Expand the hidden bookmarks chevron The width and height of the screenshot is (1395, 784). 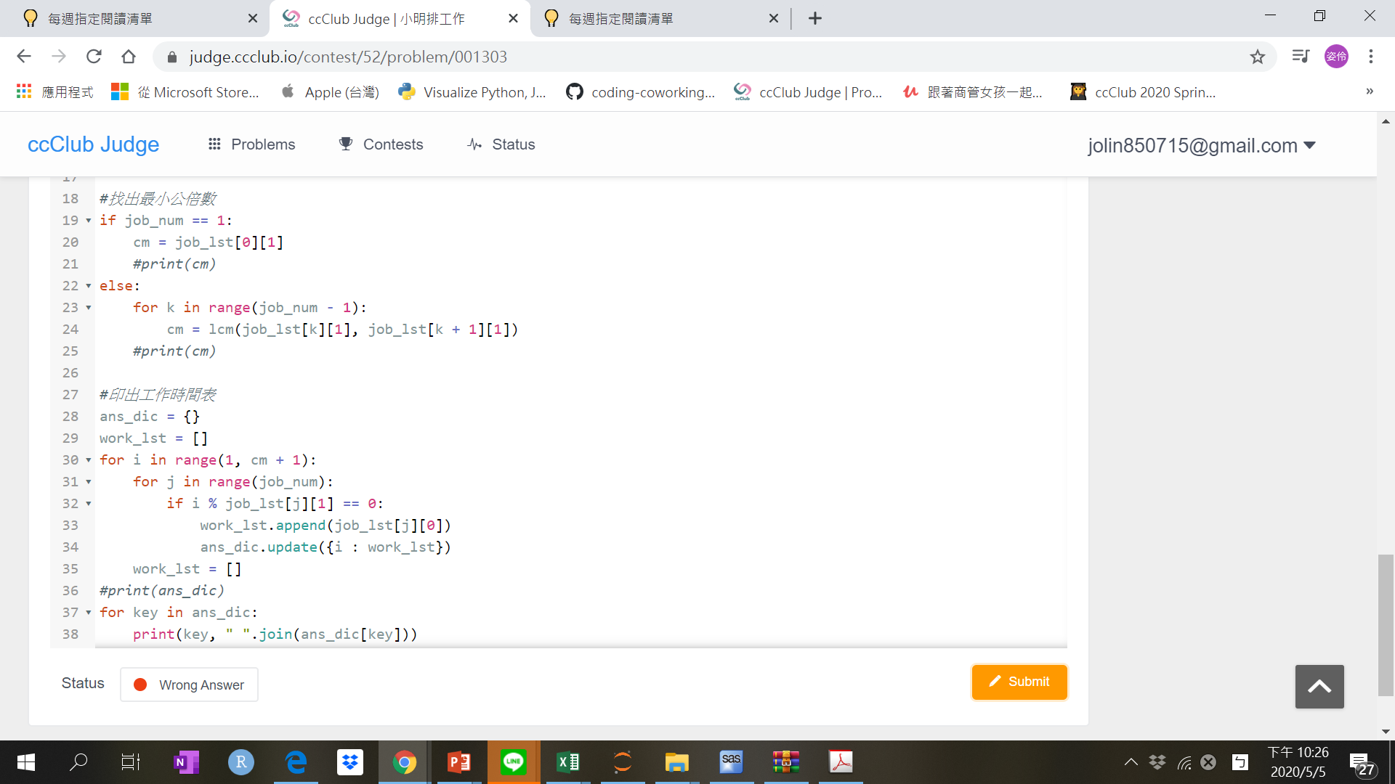point(1370,91)
